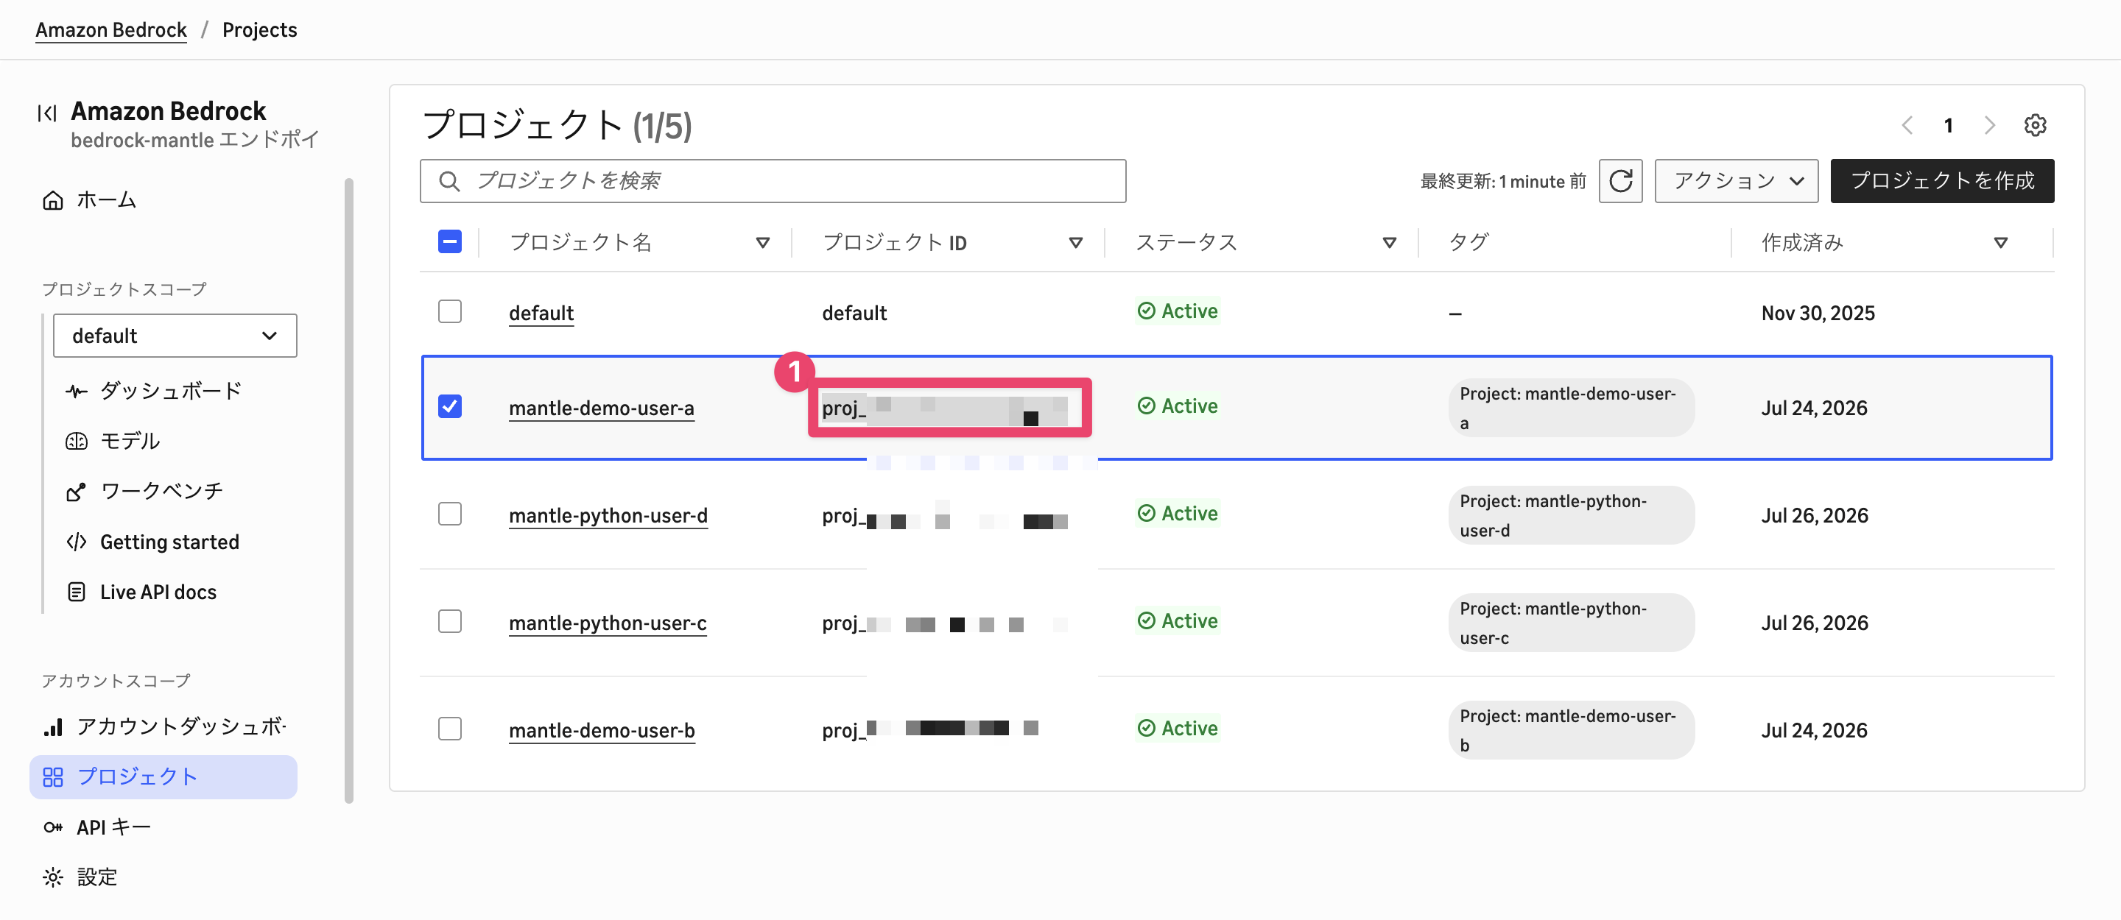Click the Live API docs document icon
The image size is (2121, 920).
coord(77,592)
